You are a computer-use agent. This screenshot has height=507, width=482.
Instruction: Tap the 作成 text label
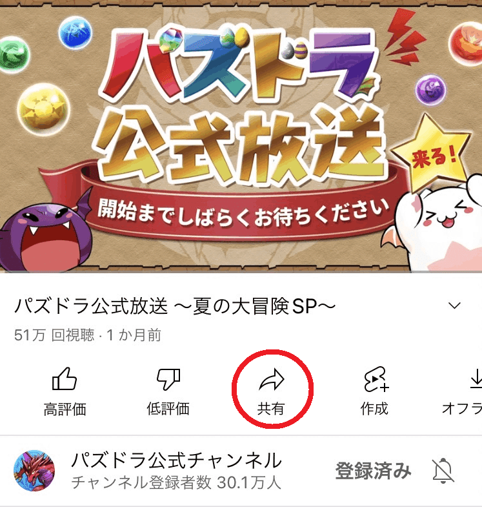(x=374, y=409)
